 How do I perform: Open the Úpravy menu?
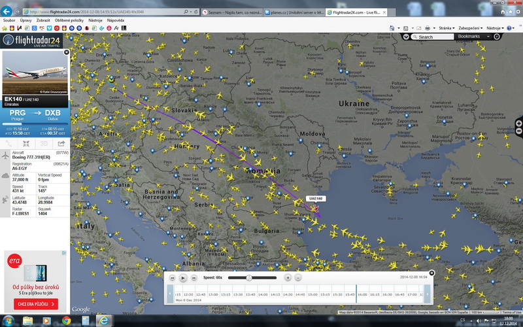coord(25,20)
